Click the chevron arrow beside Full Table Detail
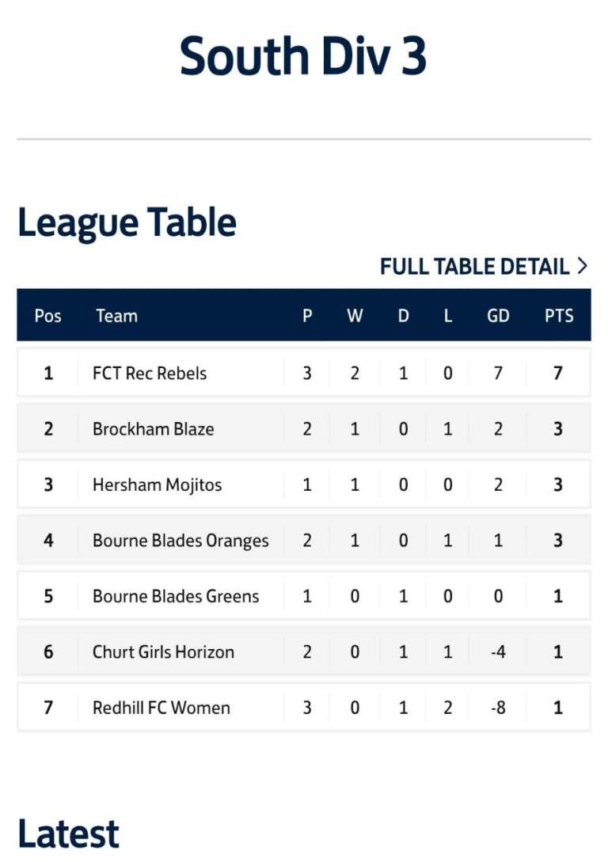608x862 pixels. [x=583, y=266]
